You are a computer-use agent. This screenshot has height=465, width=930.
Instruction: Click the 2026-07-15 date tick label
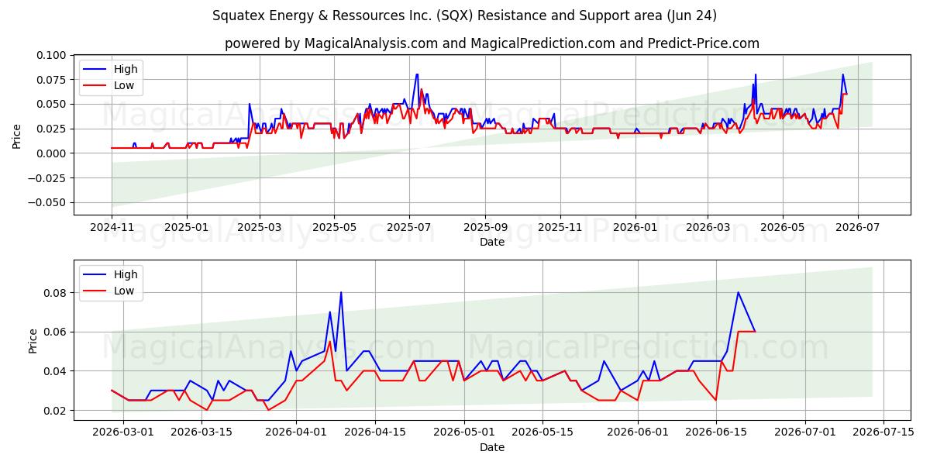[x=885, y=433]
